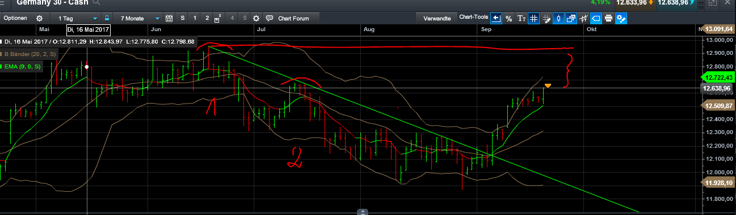Toggle the price label tag icon

[x=596, y=18]
